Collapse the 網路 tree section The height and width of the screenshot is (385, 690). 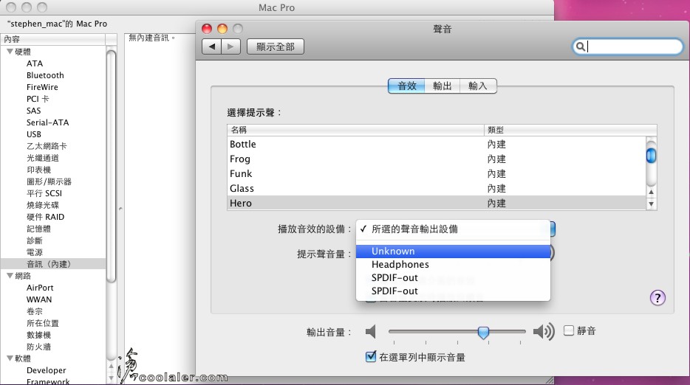pyautogui.click(x=10, y=276)
